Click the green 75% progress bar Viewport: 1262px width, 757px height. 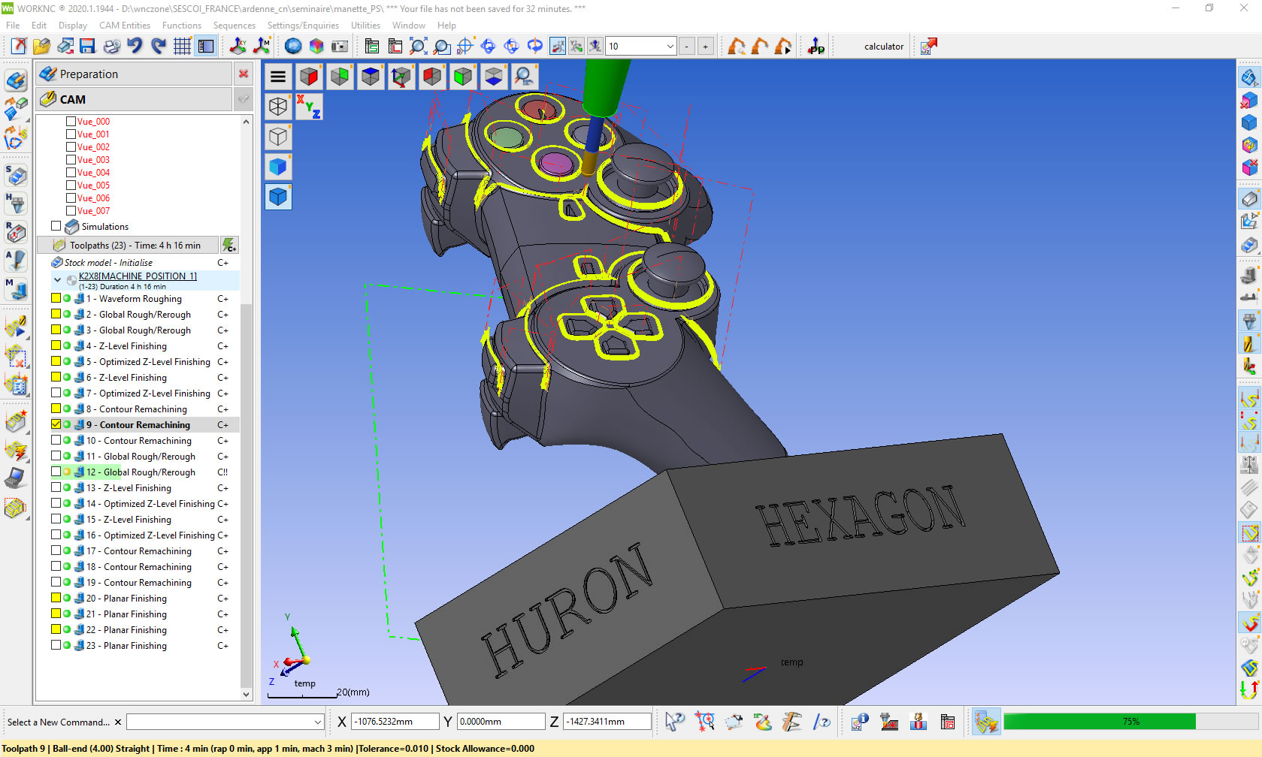pyautogui.click(x=1099, y=722)
